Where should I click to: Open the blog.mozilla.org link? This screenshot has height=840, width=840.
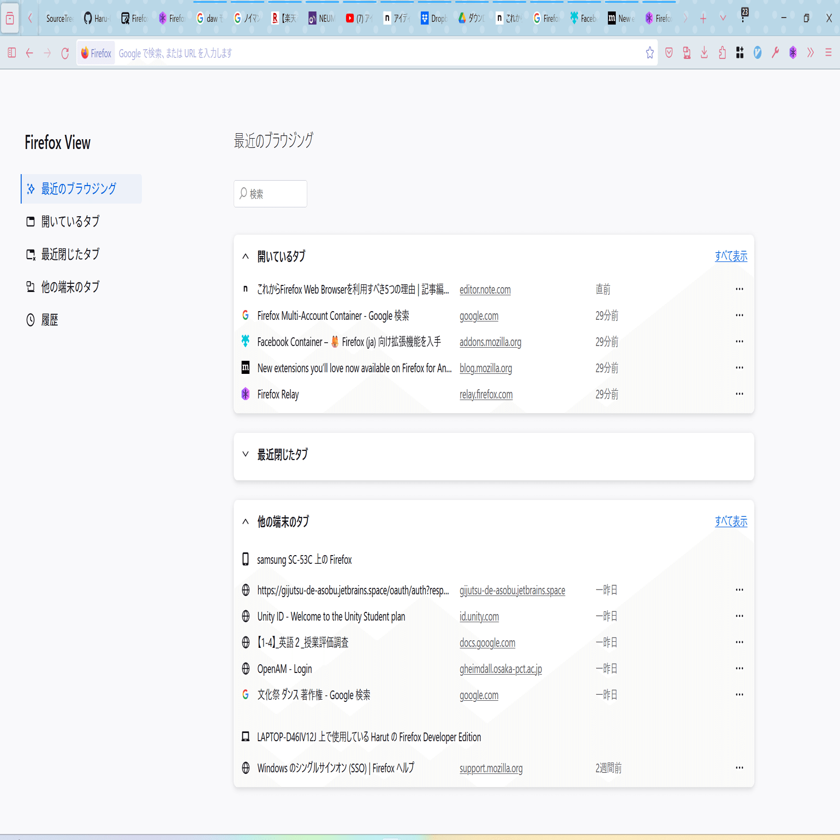pyautogui.click(x=485, y=368)
